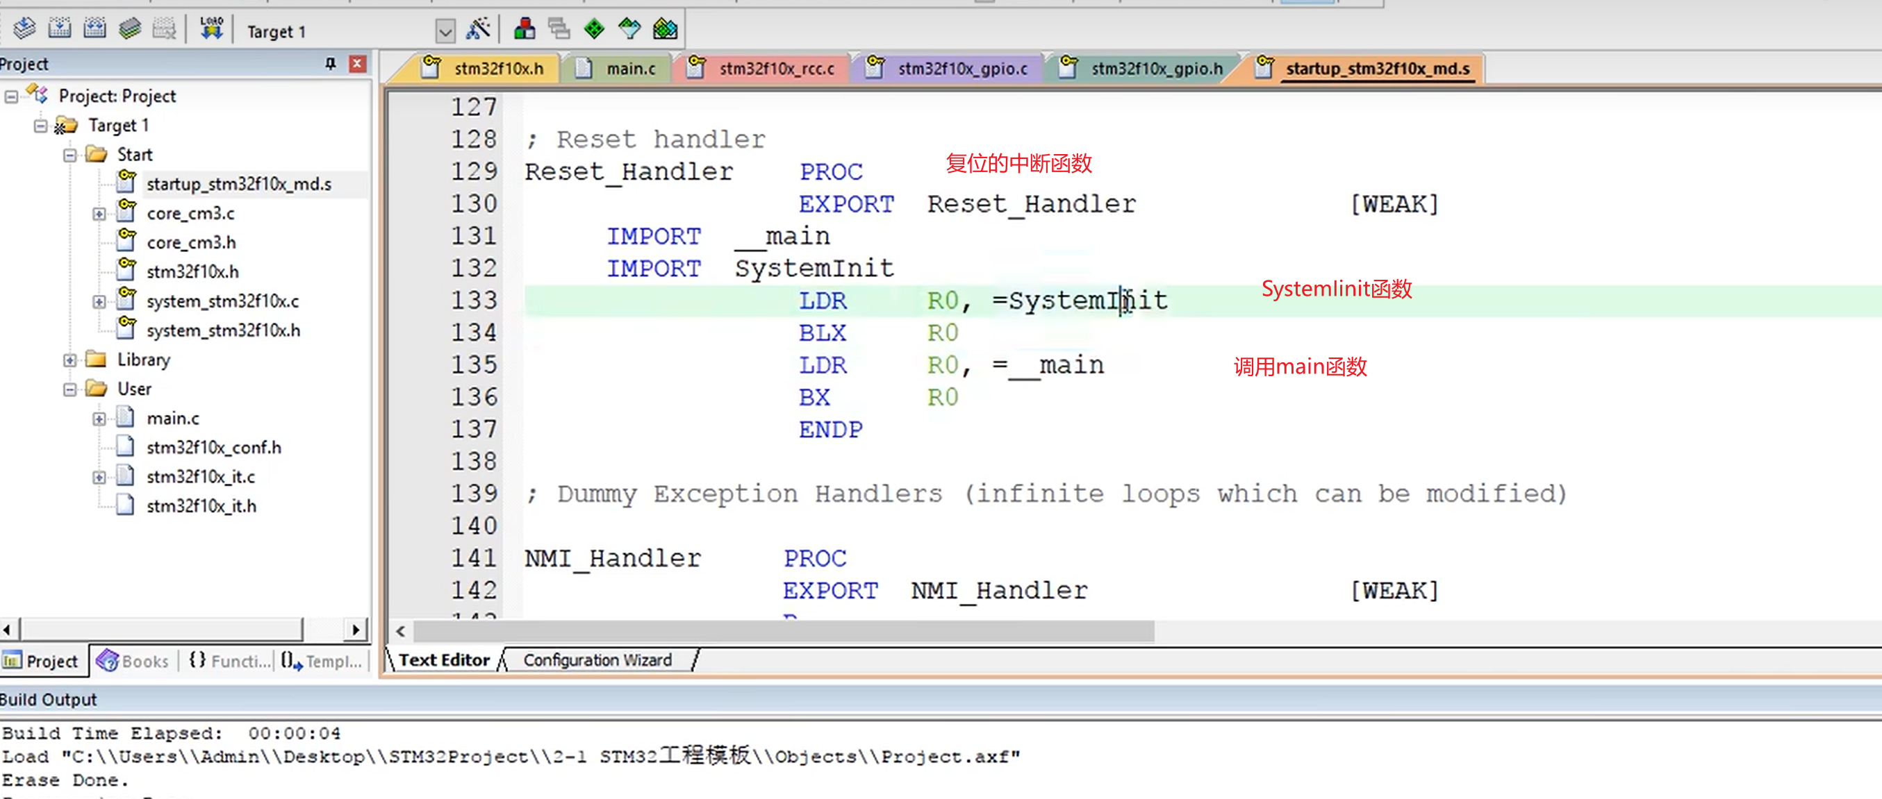Expand stm32f10x_it.c dependencies
The width and height of the screenshot is (1882, 799).
click(99, 478)
